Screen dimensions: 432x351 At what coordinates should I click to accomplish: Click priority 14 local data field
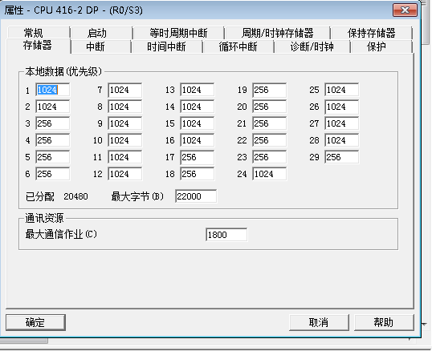pyautogui.click(x=197, y=107)
